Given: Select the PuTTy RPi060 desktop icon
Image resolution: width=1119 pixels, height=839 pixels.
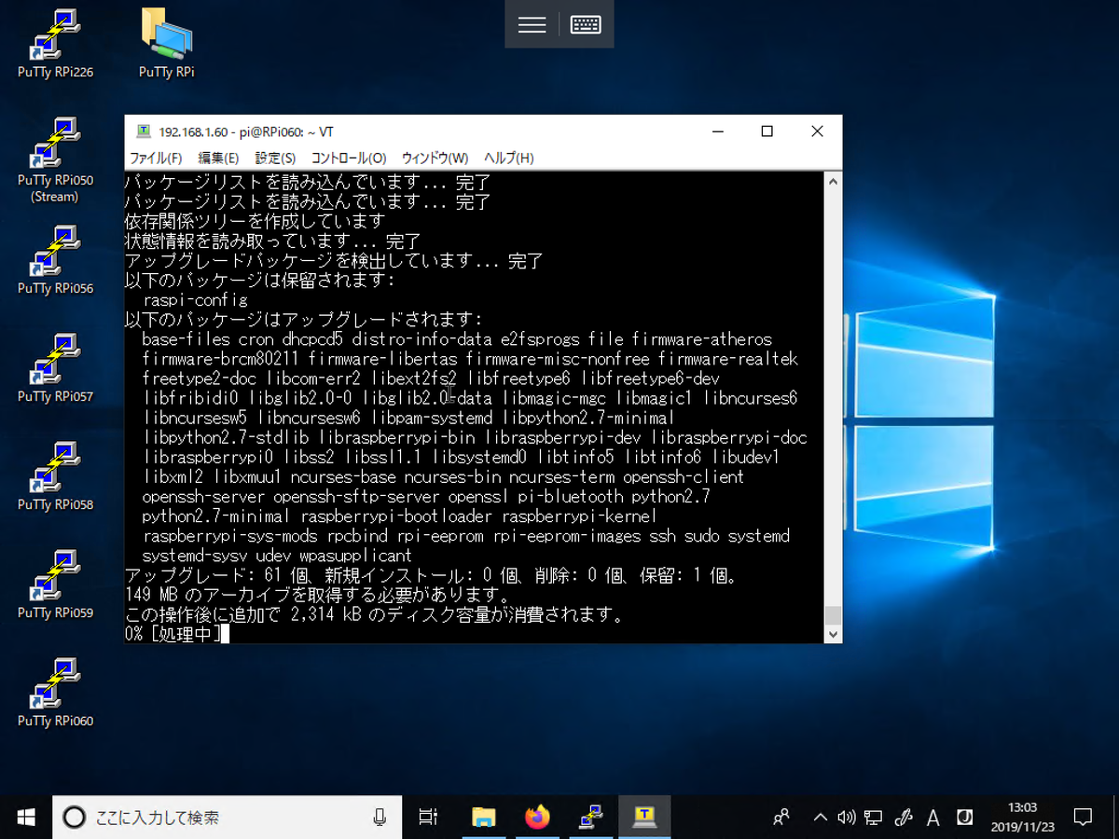Looking at the screenshot, I should (x=55, y=693).
